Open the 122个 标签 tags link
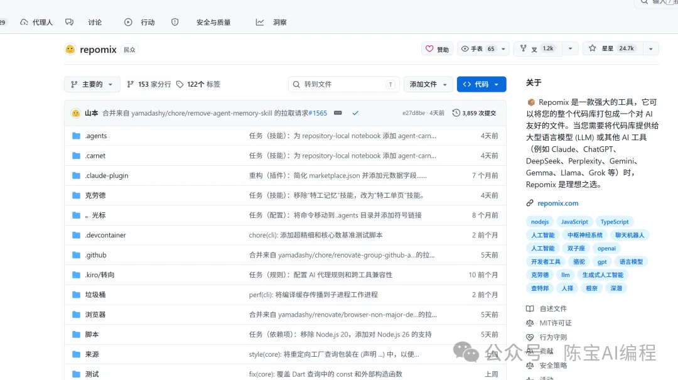Viewport: 678px width, 380px height. (x=198, y=84)
